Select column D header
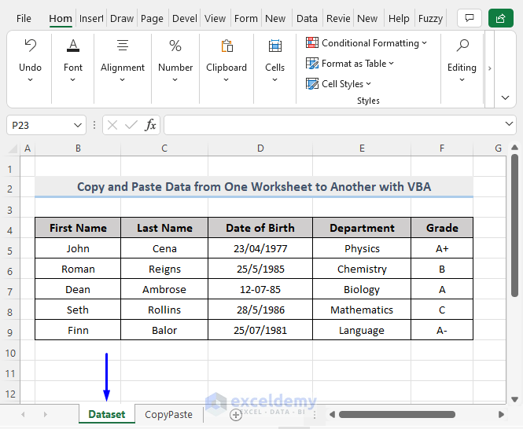 (x=260, y=148)
